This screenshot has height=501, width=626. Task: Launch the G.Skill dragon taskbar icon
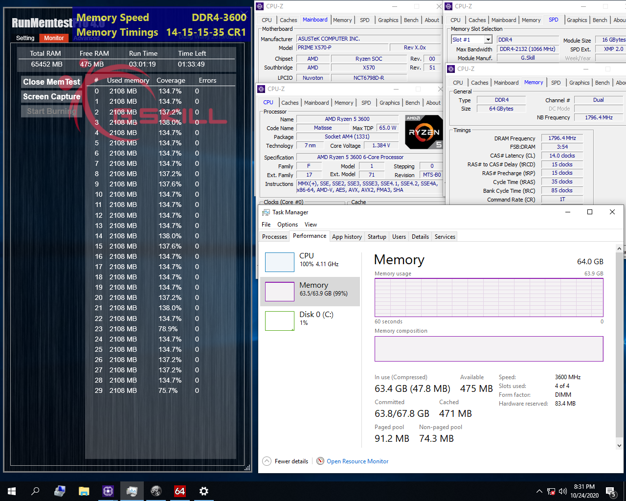coord(156,491)
